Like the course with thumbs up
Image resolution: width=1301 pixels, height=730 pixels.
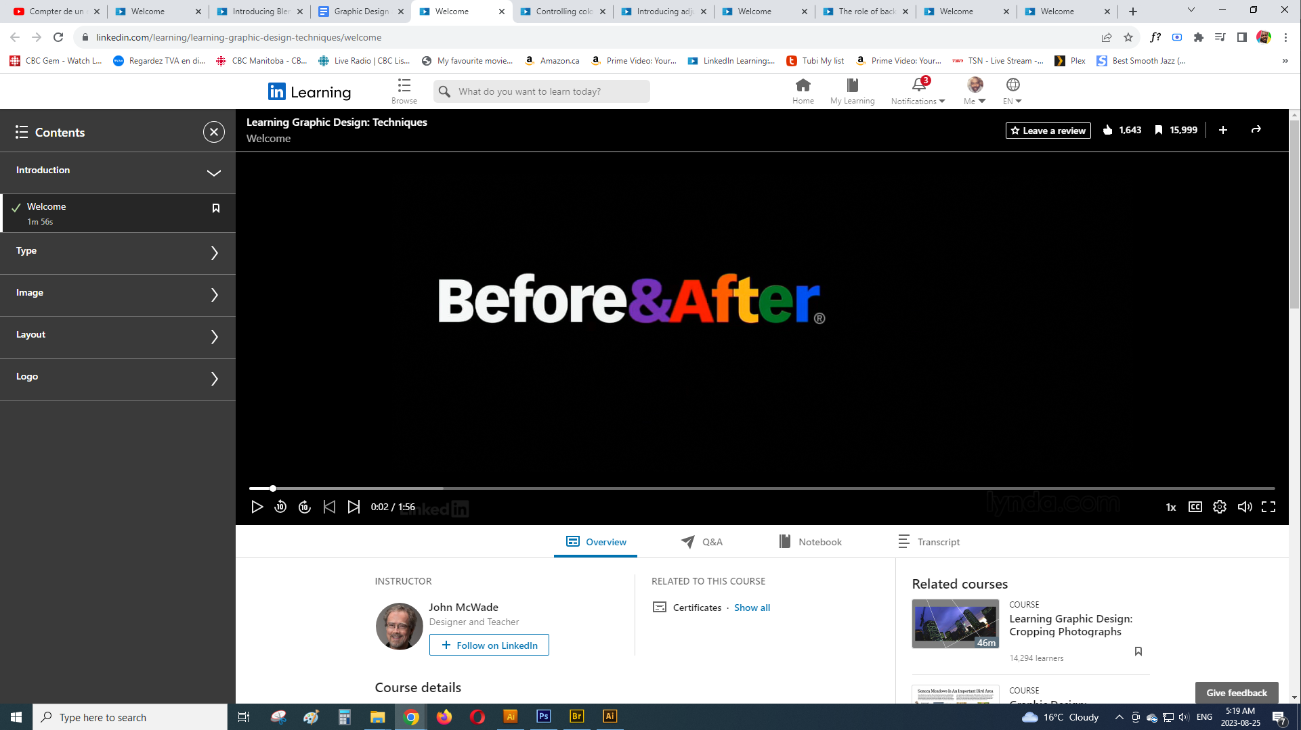1107,130
